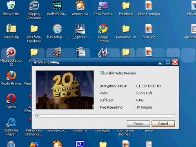Select the source.zip archive
Screen dimensions: 196x147
point(11,31)
